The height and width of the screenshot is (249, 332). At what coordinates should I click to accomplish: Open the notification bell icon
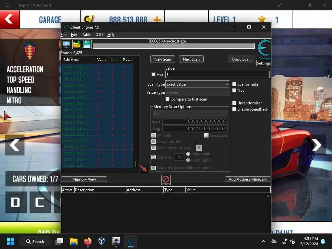[323, 241]
